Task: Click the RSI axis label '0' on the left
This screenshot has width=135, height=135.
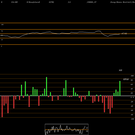Action: [x=1, y=46]
